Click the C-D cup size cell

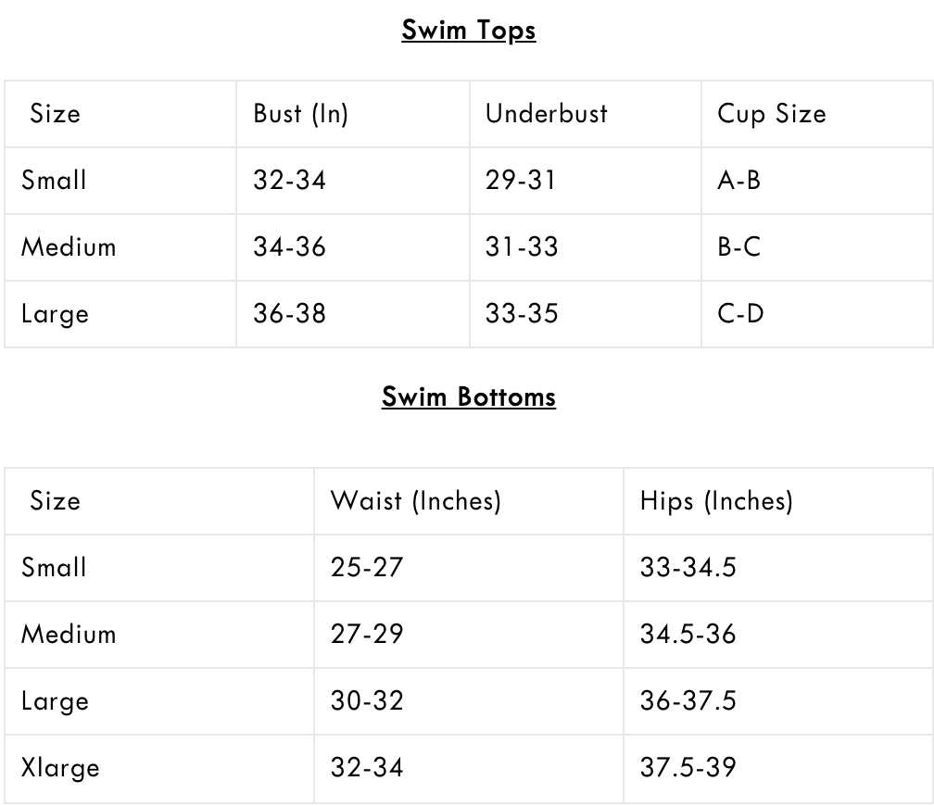(x=740, y=314)
